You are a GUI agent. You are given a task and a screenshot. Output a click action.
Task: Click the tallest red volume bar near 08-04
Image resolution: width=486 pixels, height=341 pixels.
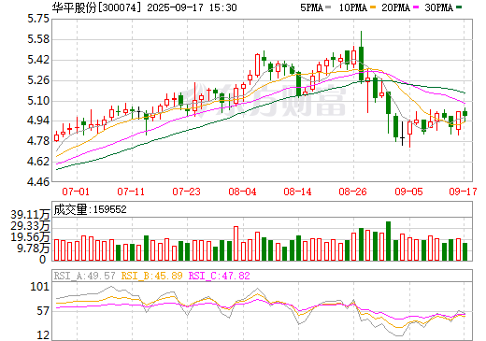click(236, 244)
